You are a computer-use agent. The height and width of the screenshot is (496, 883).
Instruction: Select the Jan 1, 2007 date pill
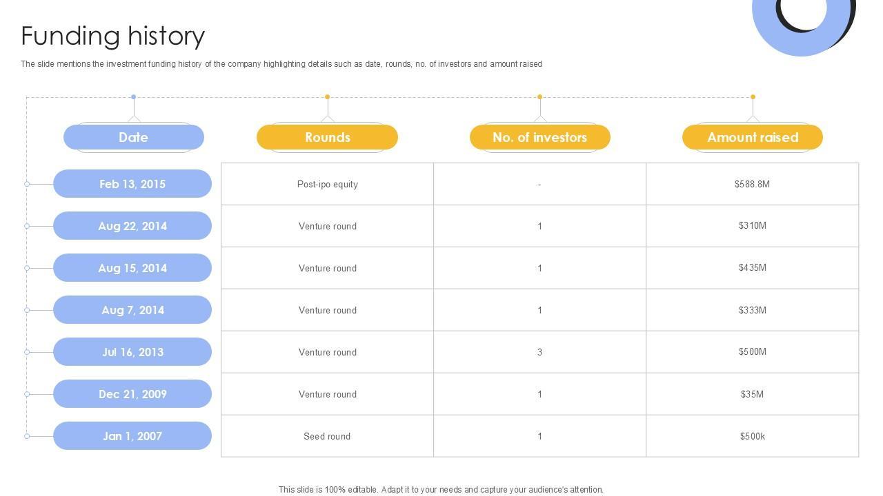coord(132,436)
